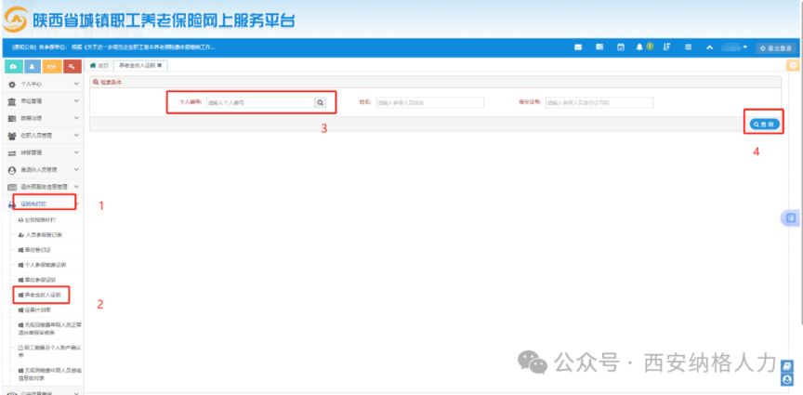Check notifications via the bell icon
Image resolution: width=803 pixels, height=395 pixels.
pyautogui.click(x=639, y=46)
